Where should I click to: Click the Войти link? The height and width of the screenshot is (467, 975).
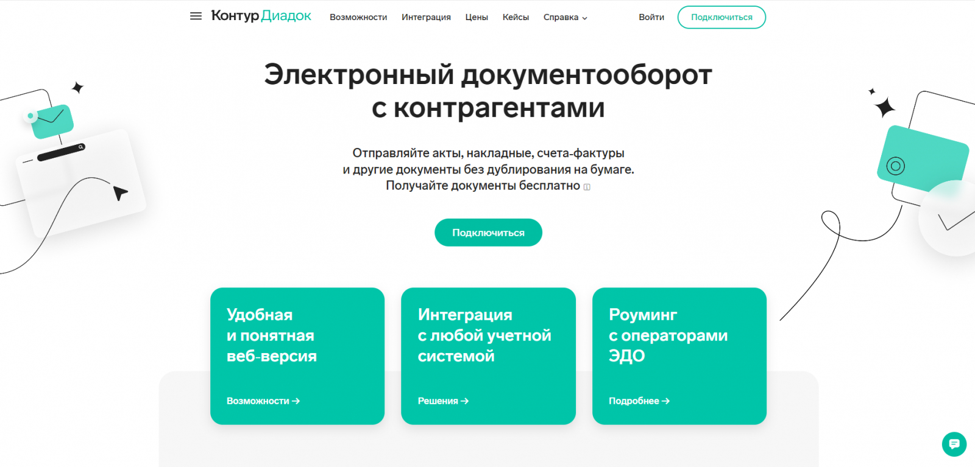pyautogui.click(x=651, y=17)
